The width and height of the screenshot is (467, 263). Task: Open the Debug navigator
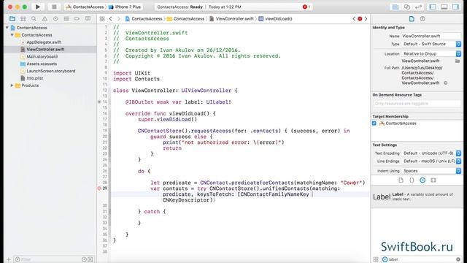pyautogui.click(x=66, y=19)
